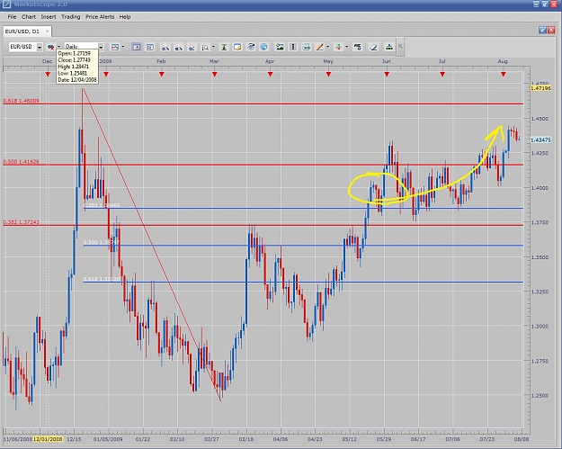Click the red marker under May
Image resolution: width=562 pixels, height=449 pixels.
point(328,75)
